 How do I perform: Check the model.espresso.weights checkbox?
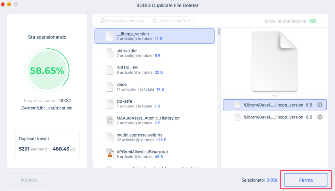[x=100, y=137]
